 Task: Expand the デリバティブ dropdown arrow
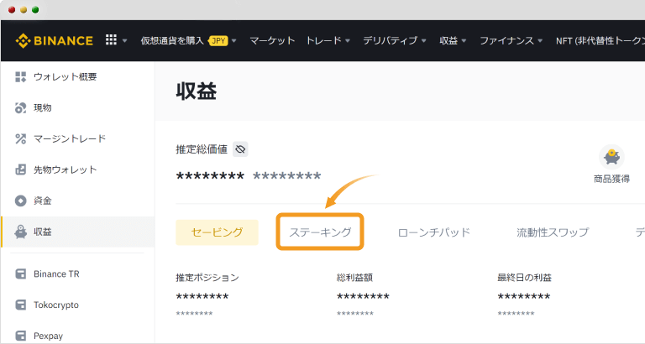coord(423,40)
